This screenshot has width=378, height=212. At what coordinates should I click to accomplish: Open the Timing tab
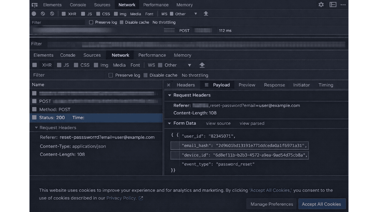[326, 85]
